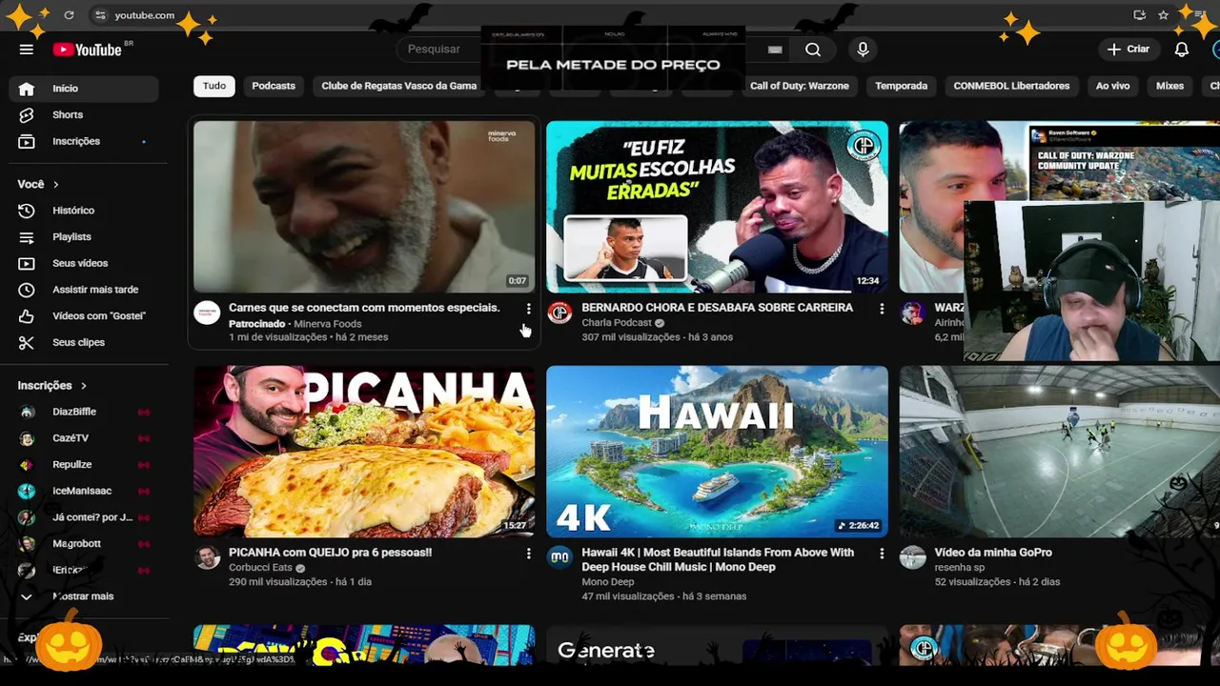This screenshot has height=686, width=1220.
Task: Open site information icon in address bar
Action: click(x=100, y=15)
